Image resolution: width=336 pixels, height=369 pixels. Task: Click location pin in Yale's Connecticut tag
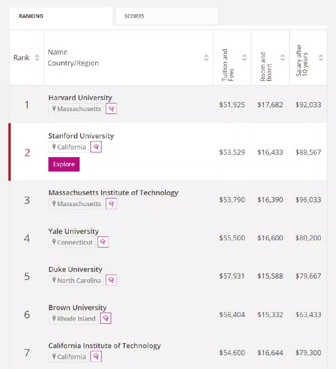tap(54, 242)
